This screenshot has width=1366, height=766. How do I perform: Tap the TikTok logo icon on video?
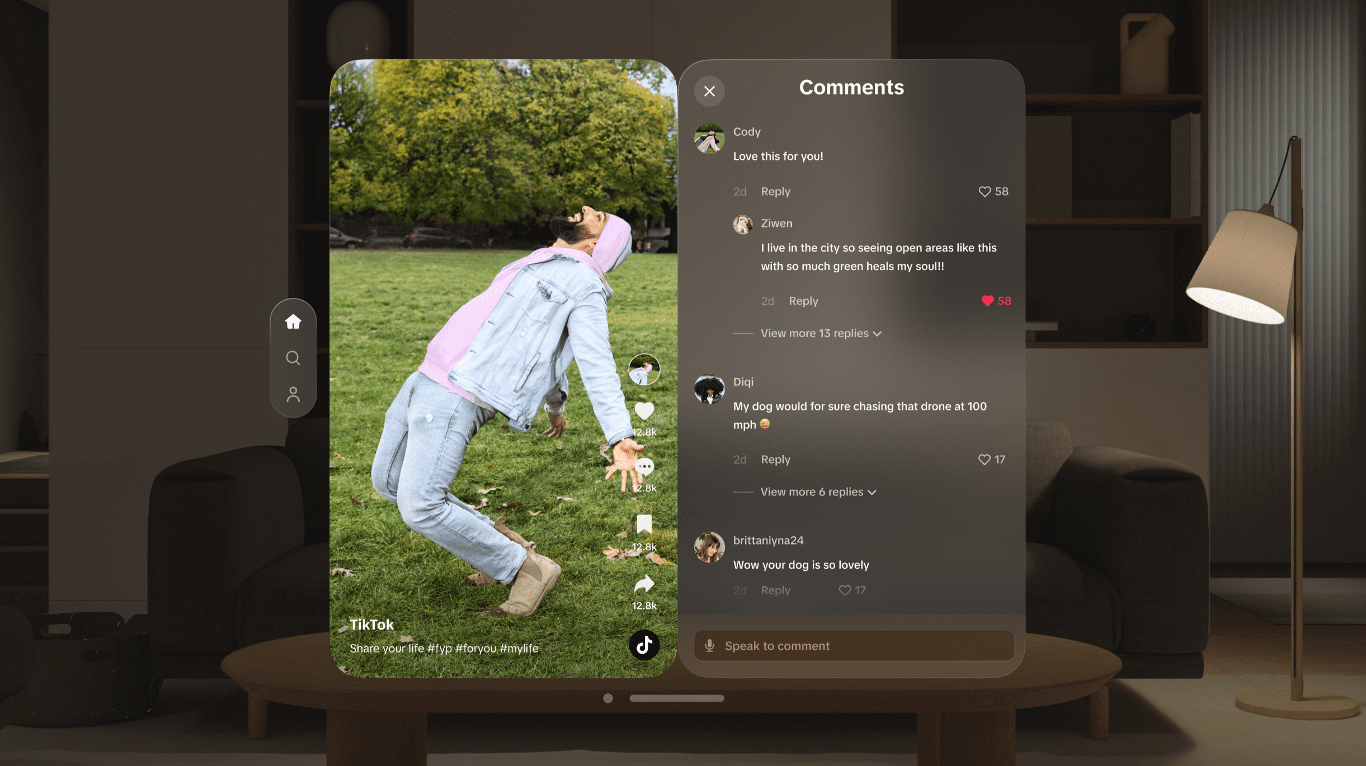pos(644,645)
